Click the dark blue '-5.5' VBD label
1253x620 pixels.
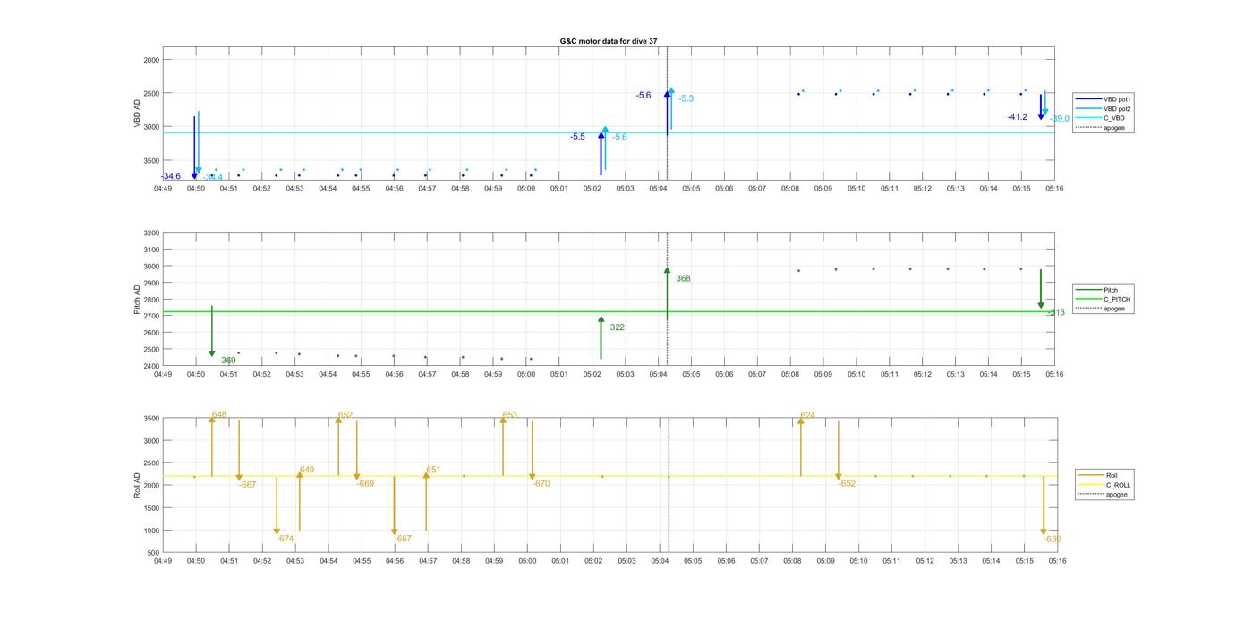(577, 137)
